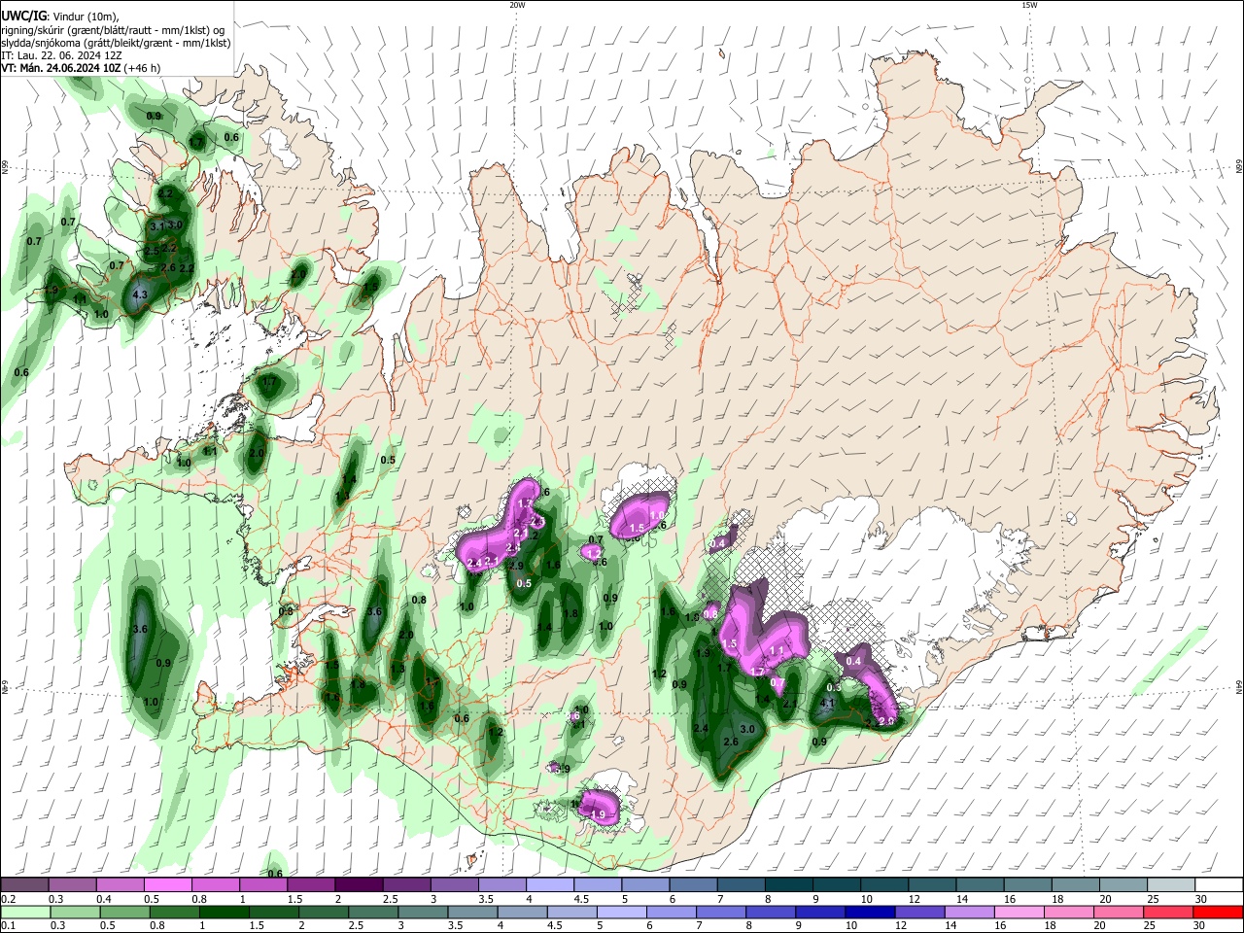The image size is (1244, 933).
Task: Pick the dark teal swatch between 8 and 9 in the snow legend
Action: (x=787, y=885)
